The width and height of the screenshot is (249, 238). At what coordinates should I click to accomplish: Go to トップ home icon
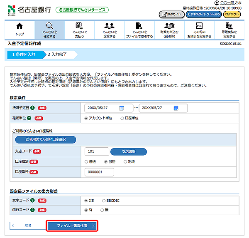click(20, 30)
